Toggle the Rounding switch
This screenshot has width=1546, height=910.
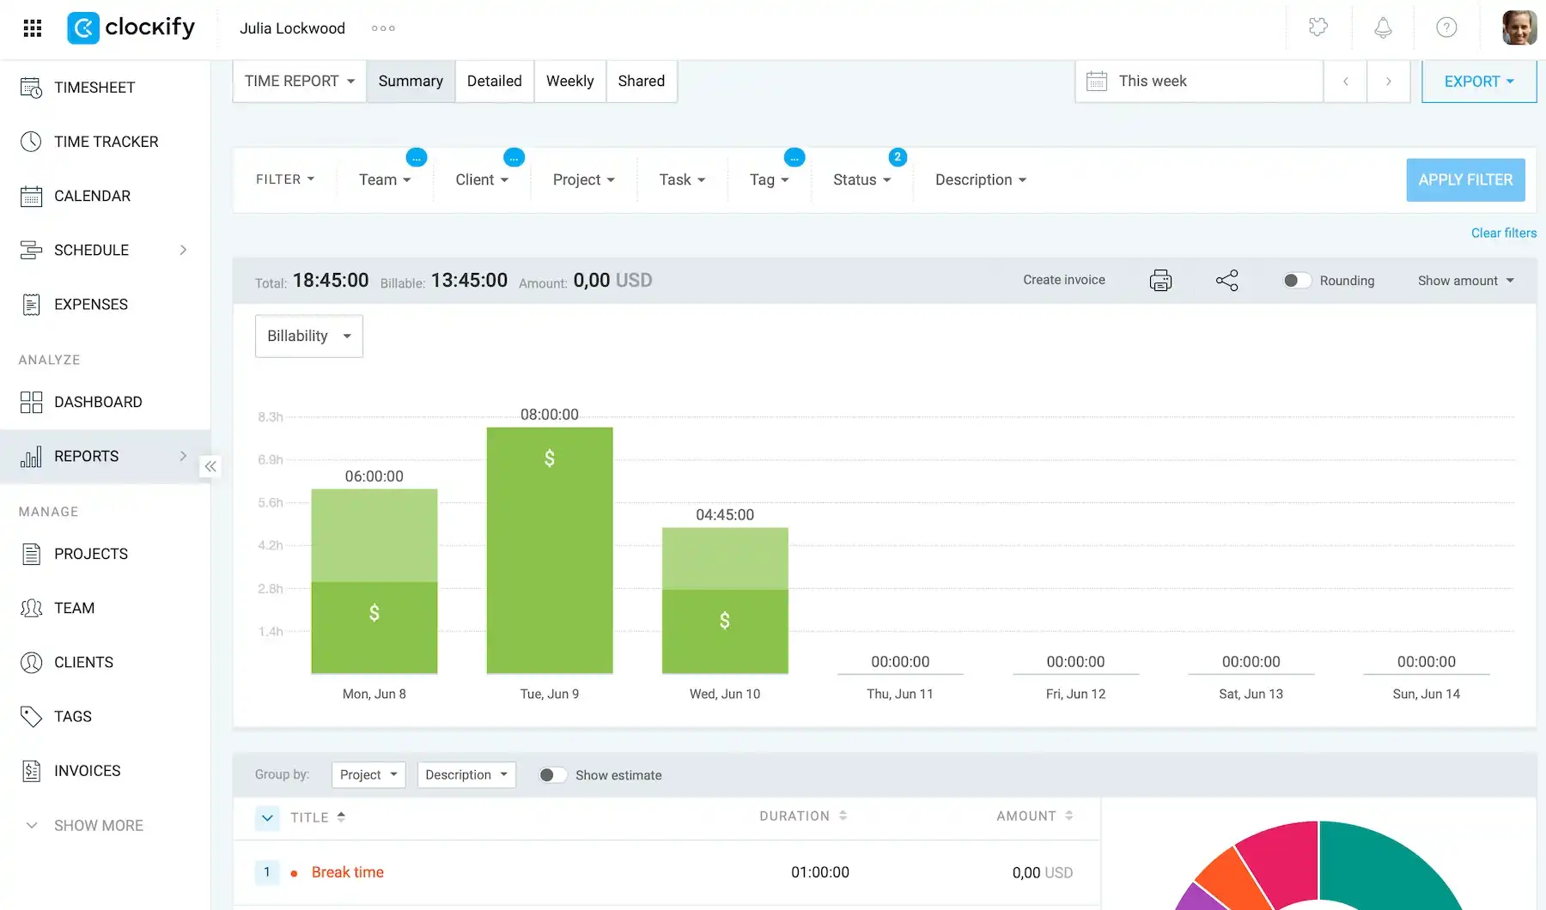(1297, 281)
